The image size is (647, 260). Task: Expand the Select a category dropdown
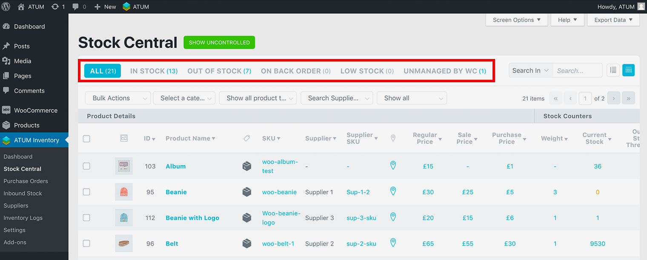click(x=184, y=98)
